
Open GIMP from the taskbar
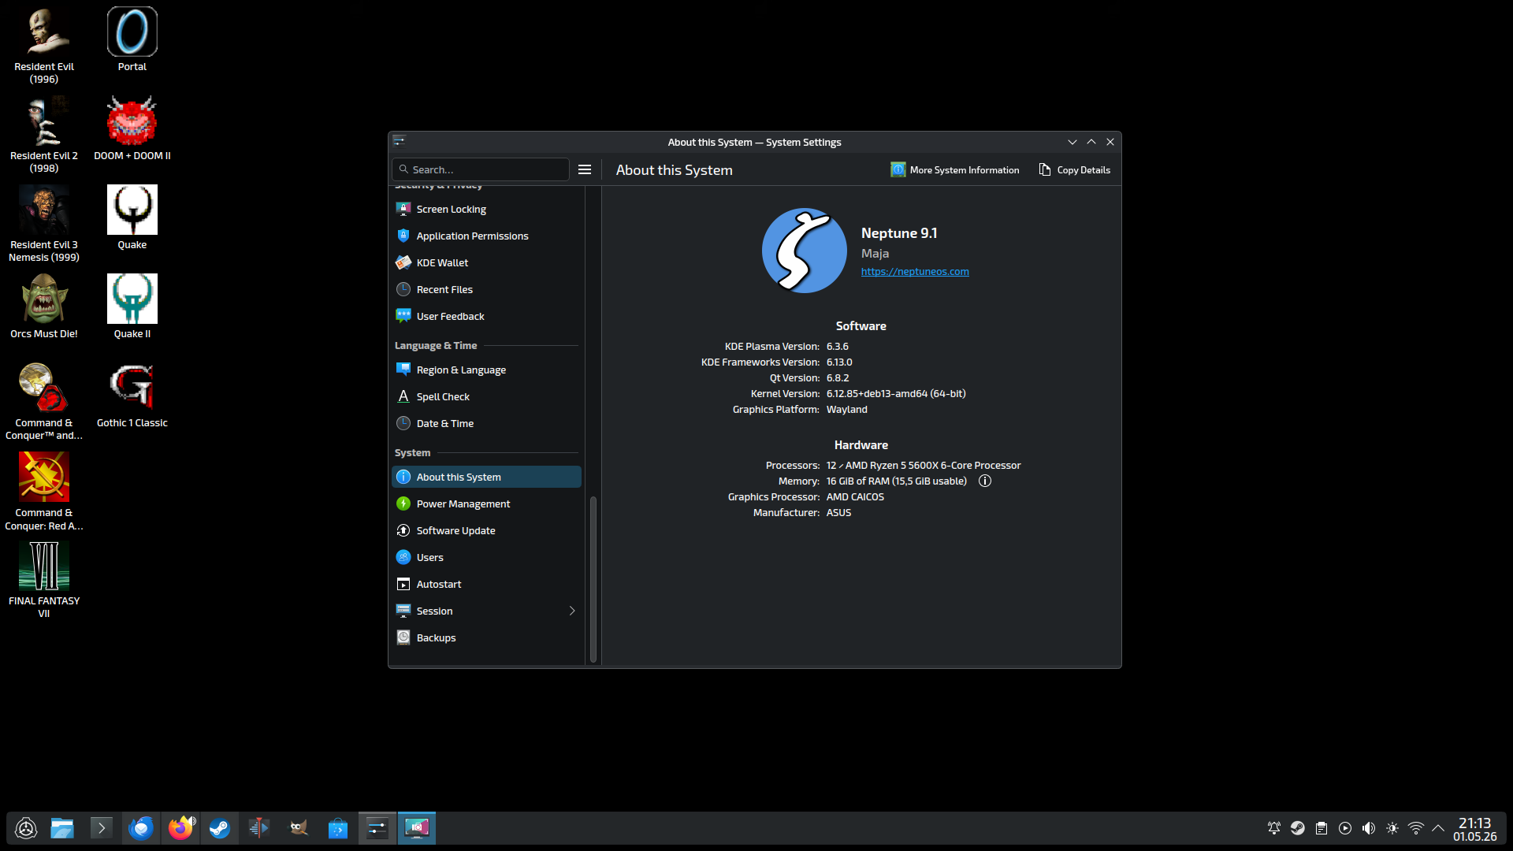tap(299, 828)
